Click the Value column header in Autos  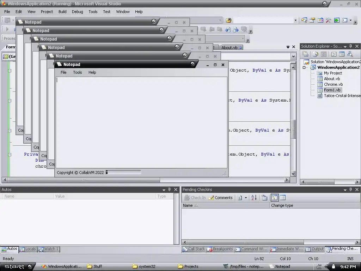105,196
